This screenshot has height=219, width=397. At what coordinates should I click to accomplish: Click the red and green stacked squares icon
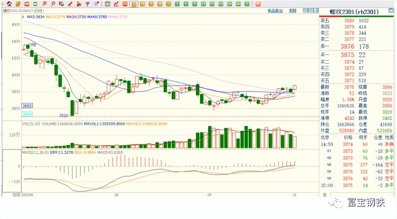pos(62,4)
